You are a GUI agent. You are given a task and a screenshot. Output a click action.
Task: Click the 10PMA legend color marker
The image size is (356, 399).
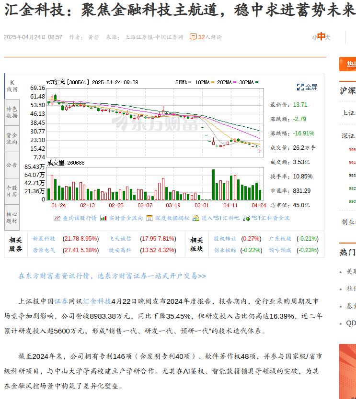pyautogui.click(x=213, y=82)
